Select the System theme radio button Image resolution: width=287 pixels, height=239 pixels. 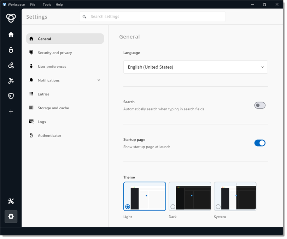[x=218, y=207]
